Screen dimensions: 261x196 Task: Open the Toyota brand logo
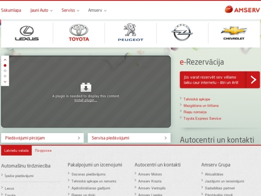[x=79, y=33]
